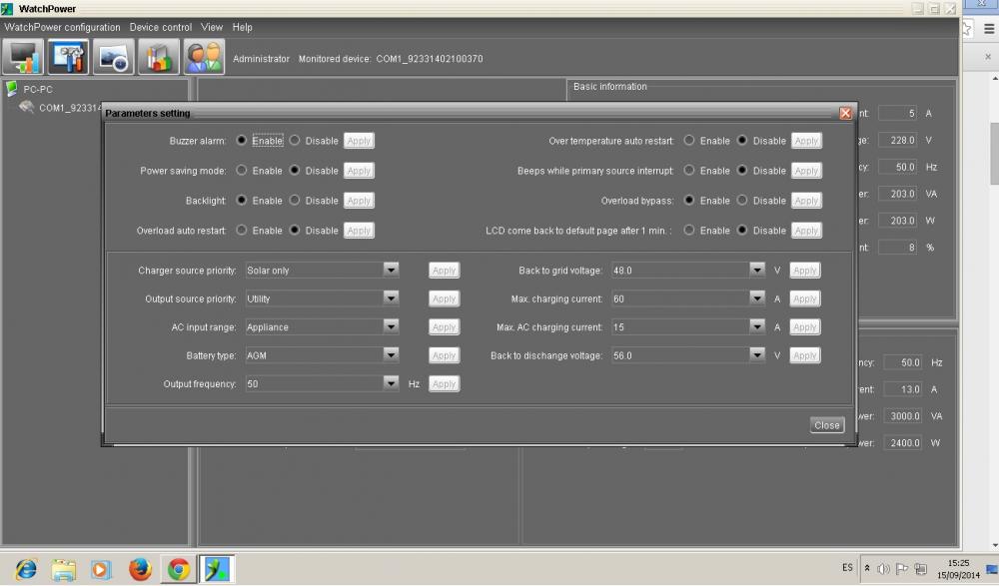Show hidden tray icons arrow
This screenshot has height=586, width=999.
click(x=866, y=568)
